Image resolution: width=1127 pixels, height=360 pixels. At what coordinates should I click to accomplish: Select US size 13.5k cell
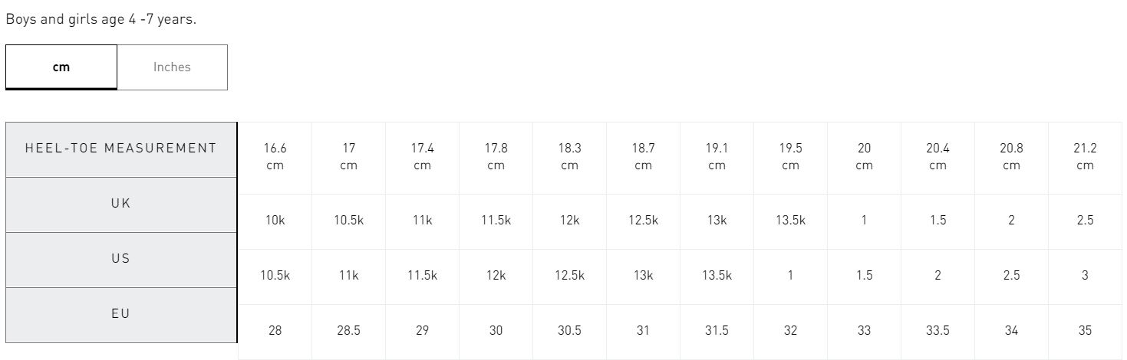pyautogui.click(x=717, y=276)
